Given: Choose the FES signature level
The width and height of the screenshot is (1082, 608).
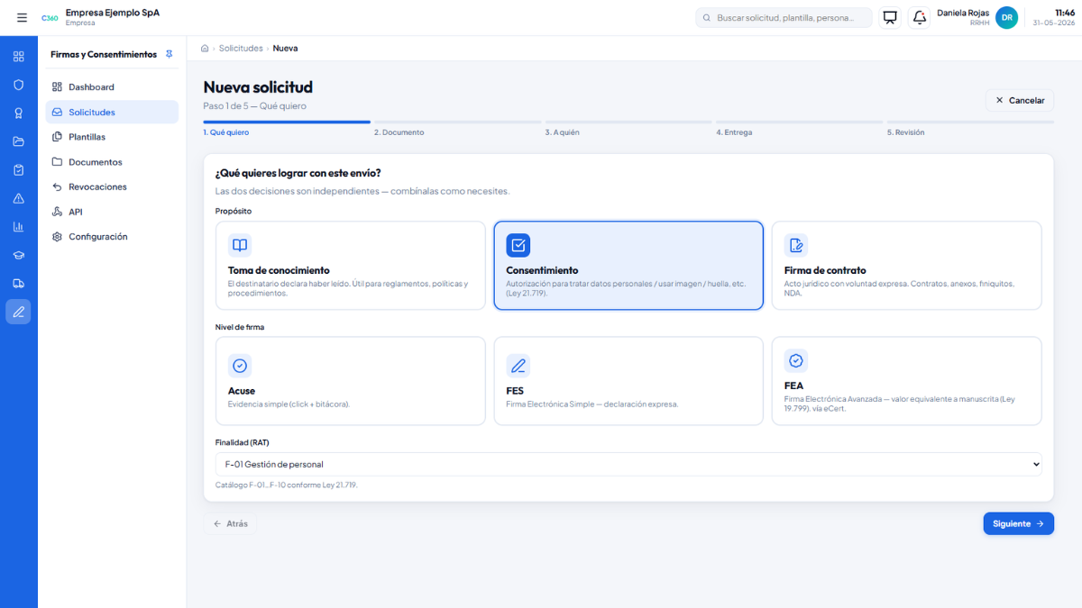Looking at the screenshot, I should coord(628,381).
